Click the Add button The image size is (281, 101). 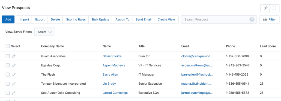pyautogui.click(x=8, y=20)
